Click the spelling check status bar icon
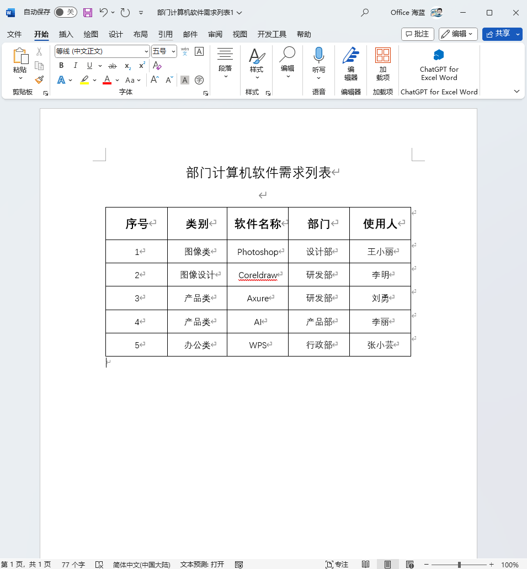This screenshot has width=527, height=569. click(x=99, y=564)
